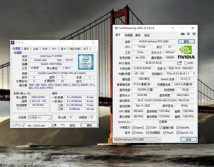Click the TDP value 45.0 W

(69, 60)
